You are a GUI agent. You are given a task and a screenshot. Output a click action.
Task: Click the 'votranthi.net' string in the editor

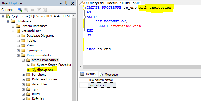tap(127, 26)
